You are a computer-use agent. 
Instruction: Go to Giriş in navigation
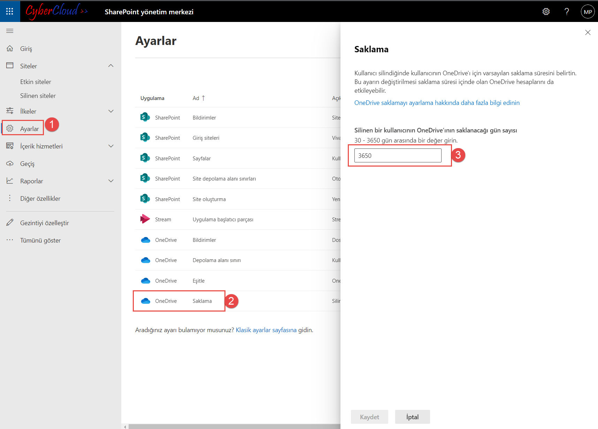tap(26, 49)
